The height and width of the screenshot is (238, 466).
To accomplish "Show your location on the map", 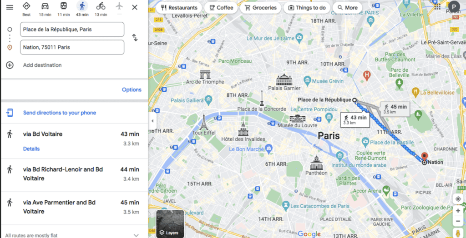I will tap(458, 199).
